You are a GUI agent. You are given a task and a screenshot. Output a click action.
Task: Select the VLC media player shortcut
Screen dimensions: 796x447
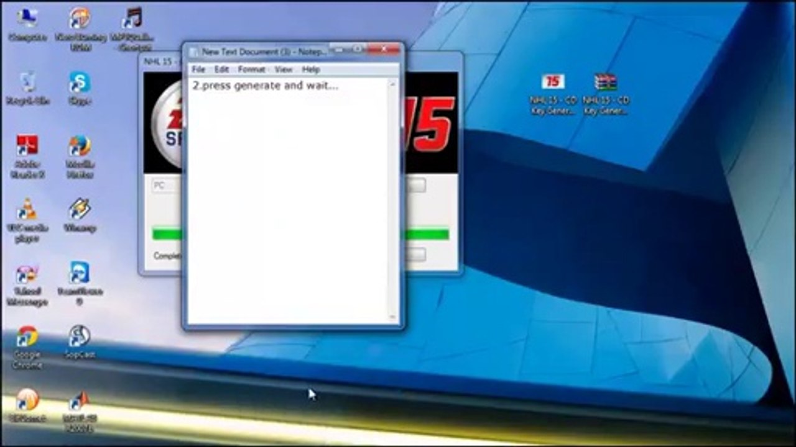tap(27, 220)
